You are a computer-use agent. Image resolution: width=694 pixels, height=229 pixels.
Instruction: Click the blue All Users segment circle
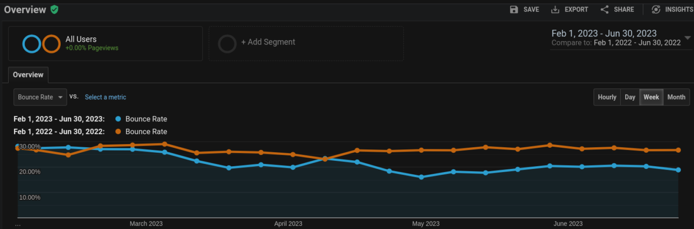pyautogui.click(x=32, y=43)
